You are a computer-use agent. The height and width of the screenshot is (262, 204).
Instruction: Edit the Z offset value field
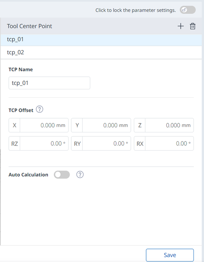(x=169, y=125)
